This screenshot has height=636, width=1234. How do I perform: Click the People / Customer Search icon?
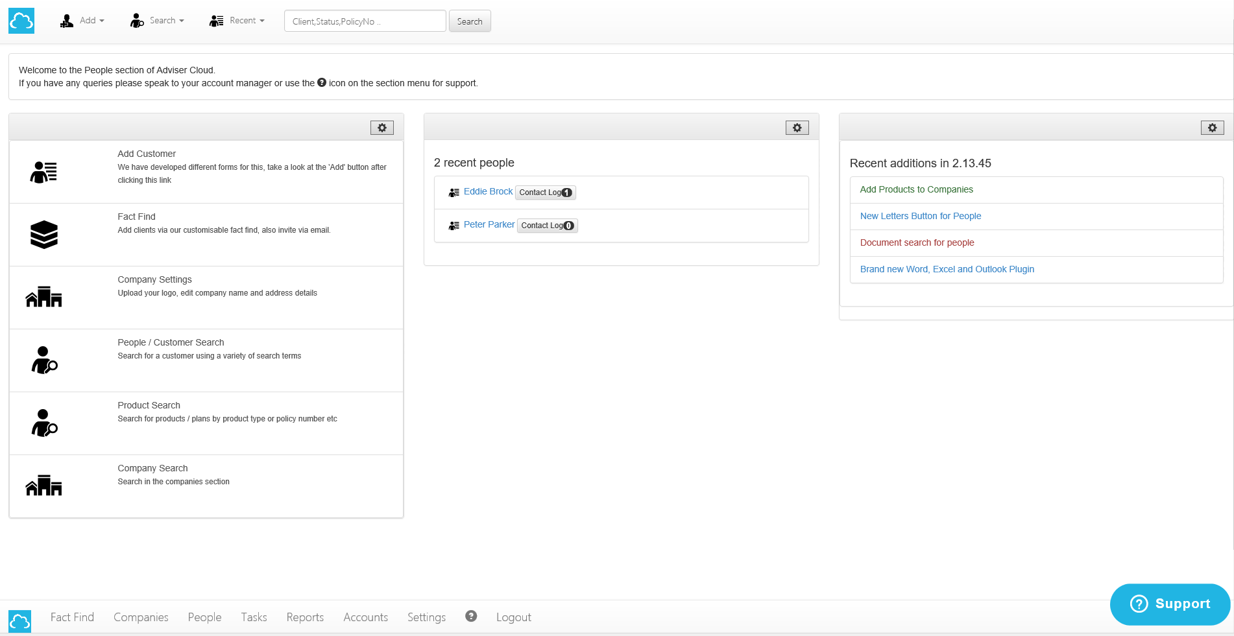click(x=44, y=360)
